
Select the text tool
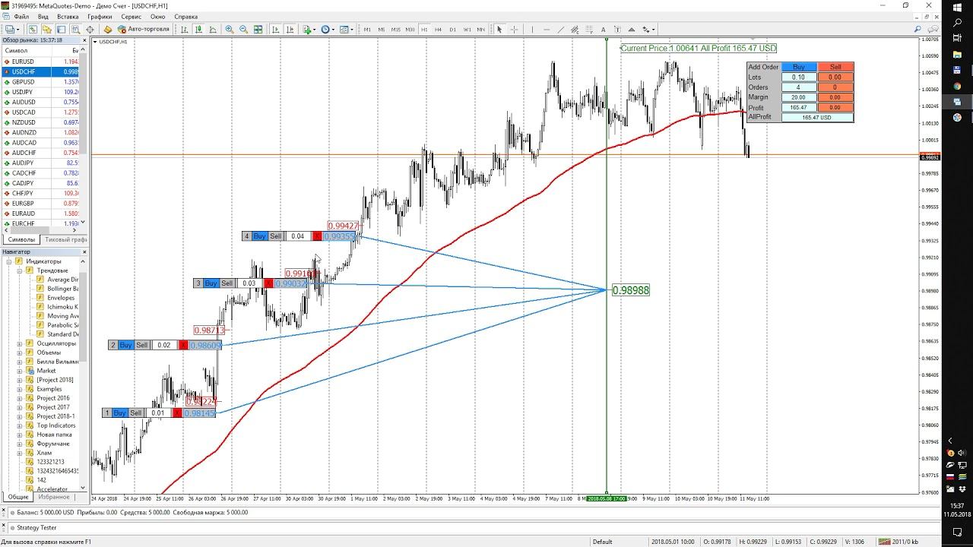pyautogui.click(x=604, y=30)
